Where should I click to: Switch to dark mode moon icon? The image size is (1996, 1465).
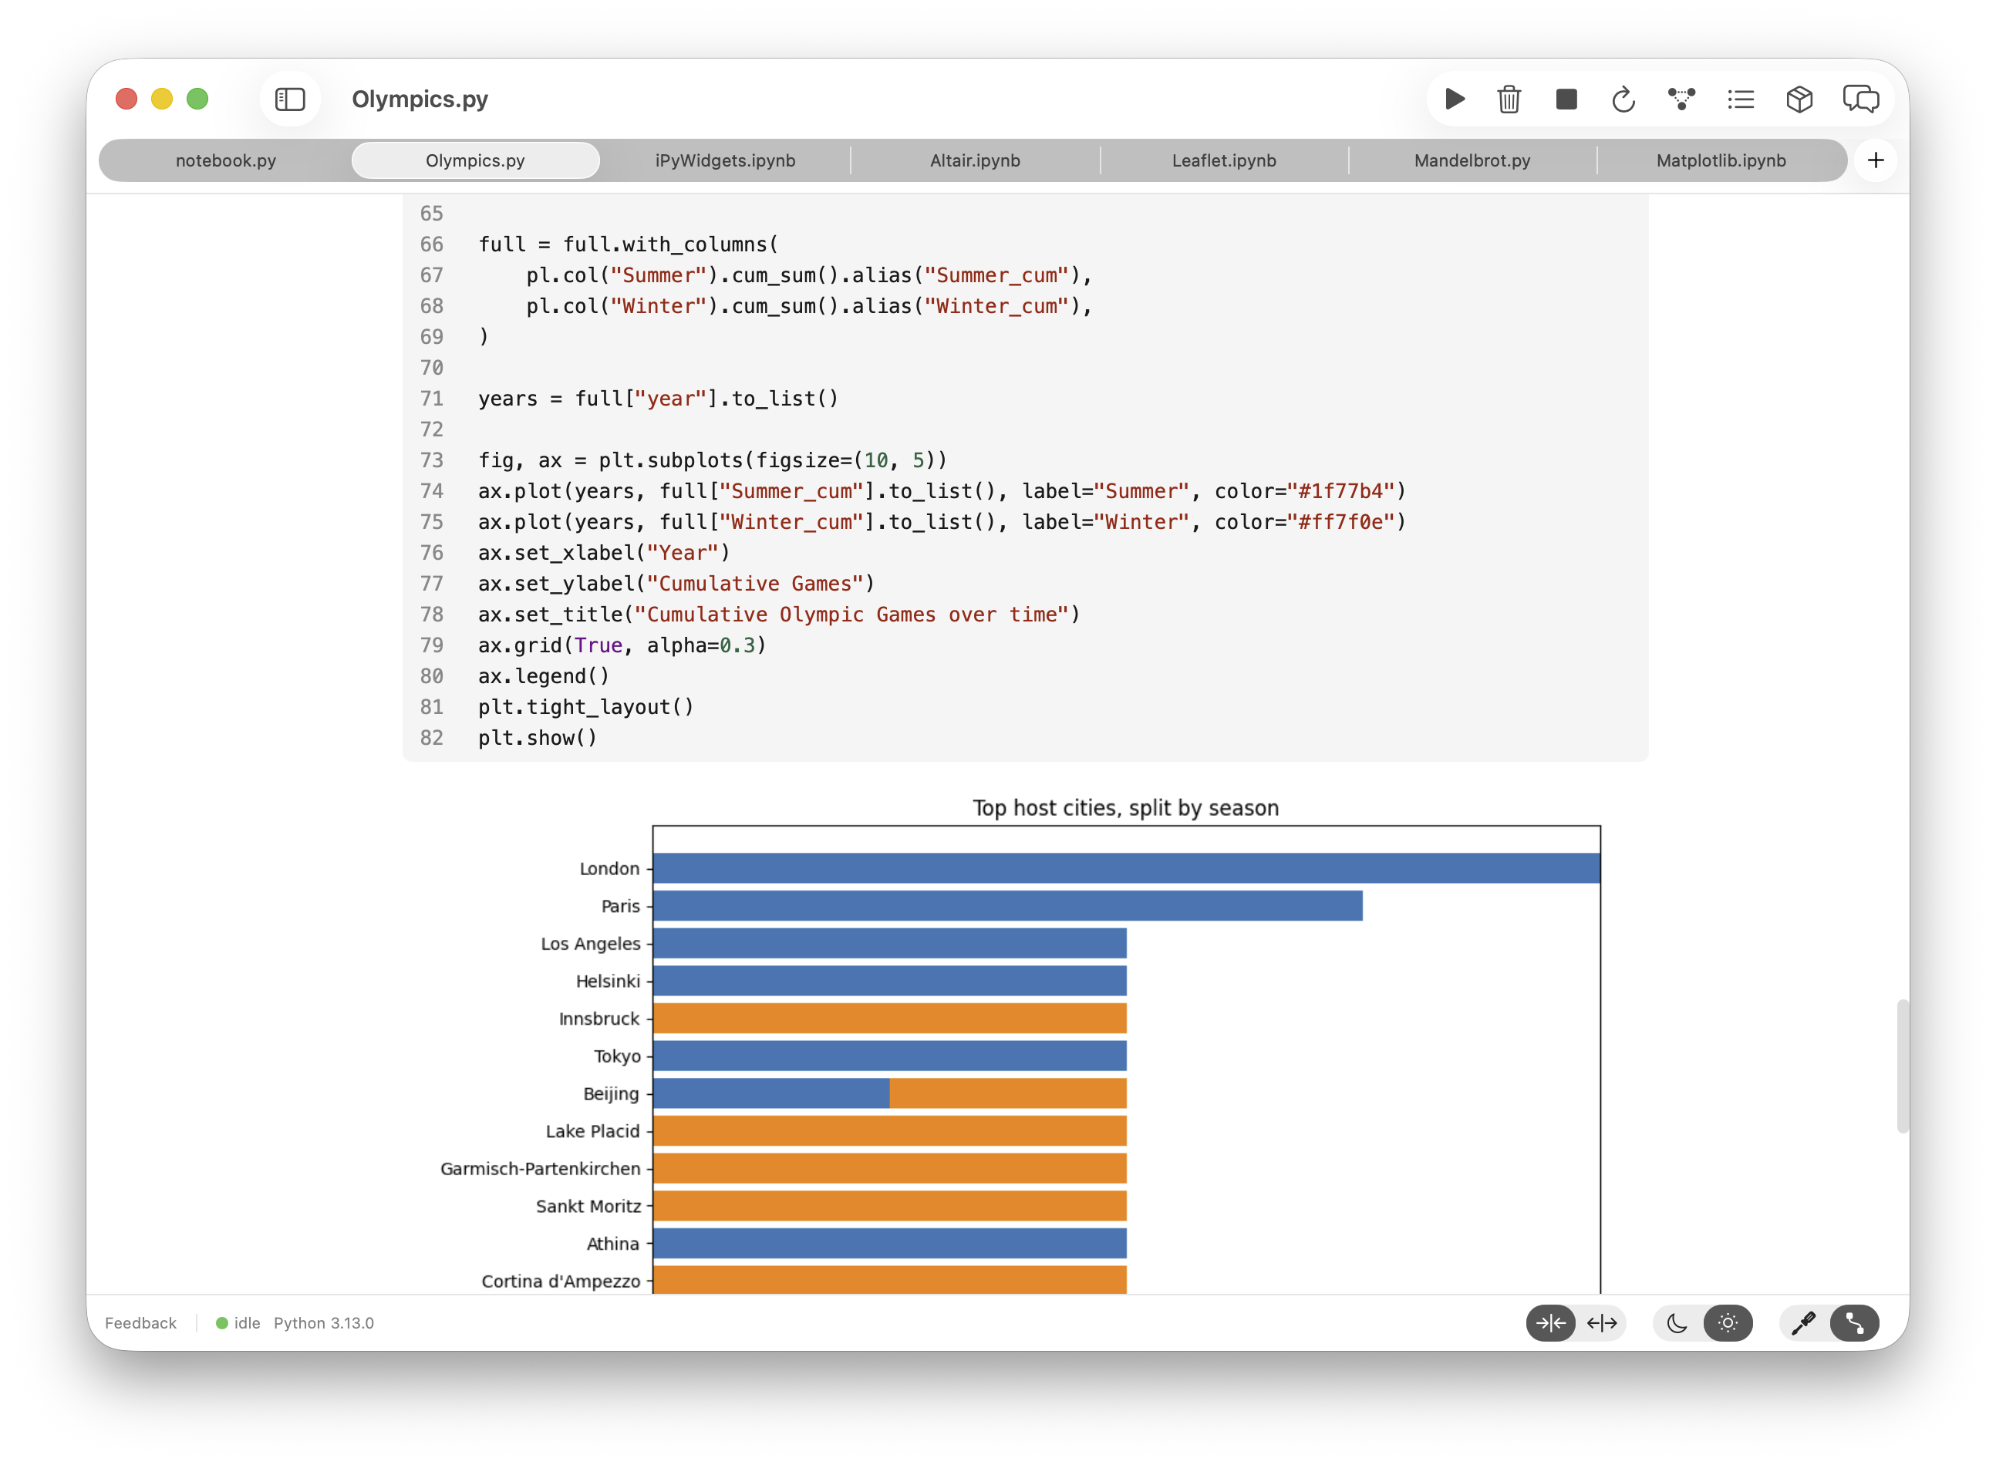(1677, 1322)
